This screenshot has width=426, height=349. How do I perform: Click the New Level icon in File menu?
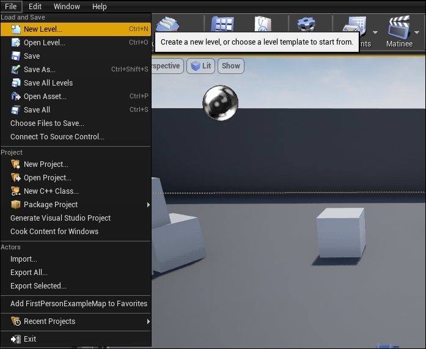[x=16, y=29]
